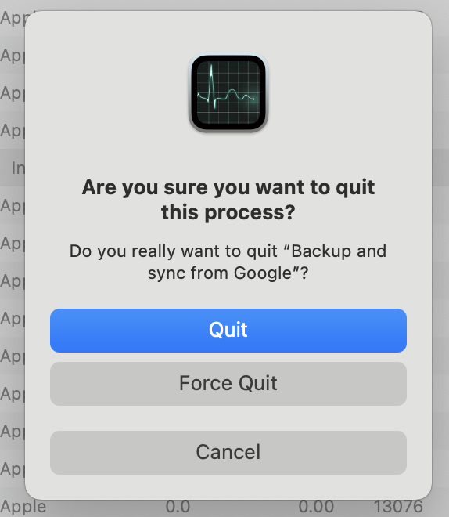This screenshot has height=517, width=449.
Task: Select the App row directly below the highlighted row
Action: [13, 206]
